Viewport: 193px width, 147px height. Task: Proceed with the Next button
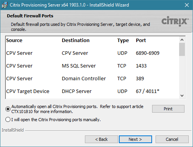(135, 139)
